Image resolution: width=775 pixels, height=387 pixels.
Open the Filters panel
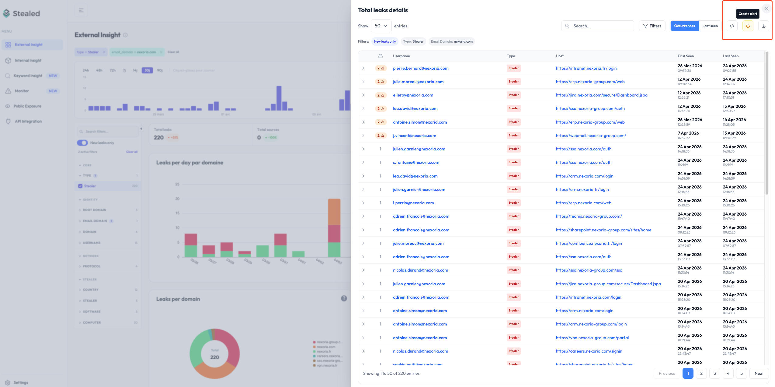[652, 26]
